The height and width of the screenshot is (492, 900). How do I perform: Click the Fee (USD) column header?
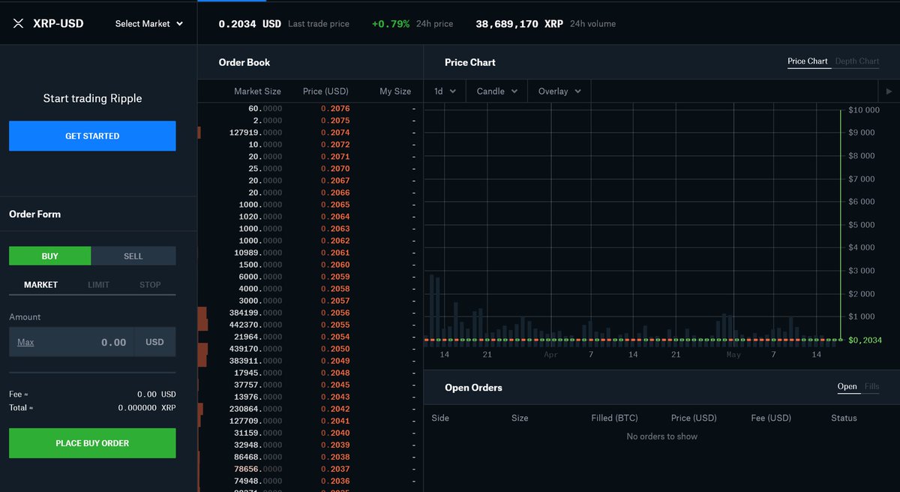(x=771, y=418)
